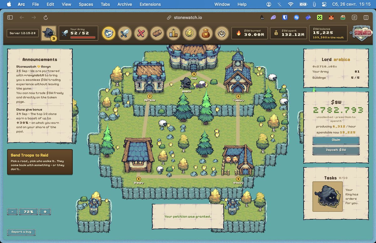Screen dimensions: 376x243
Task: Open the Spaces menu
Action: [86, 4]
